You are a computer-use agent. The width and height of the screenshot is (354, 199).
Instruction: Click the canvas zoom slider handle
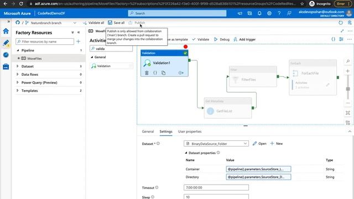point(348,89)
